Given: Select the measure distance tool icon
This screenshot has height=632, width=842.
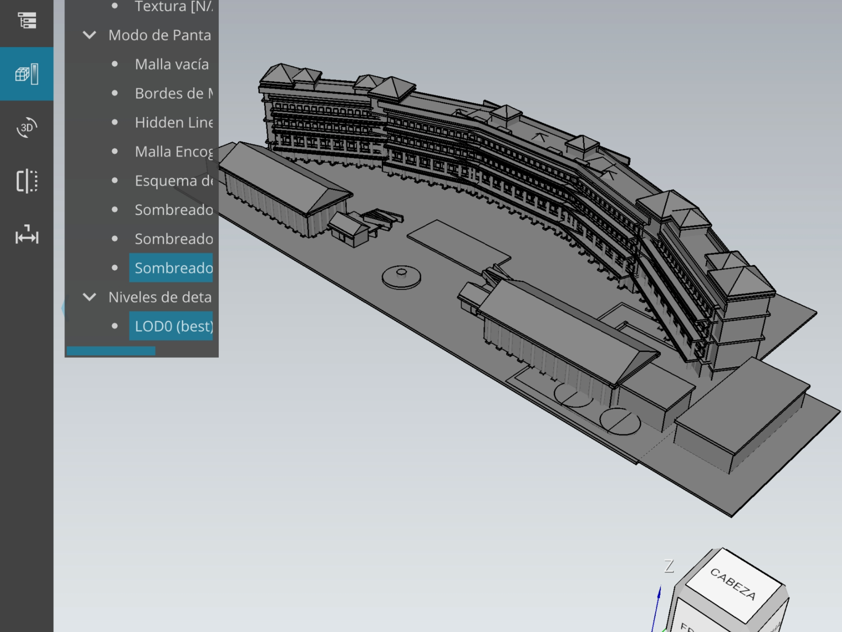Looking at the screenshot, I should [x=27, y=235].
